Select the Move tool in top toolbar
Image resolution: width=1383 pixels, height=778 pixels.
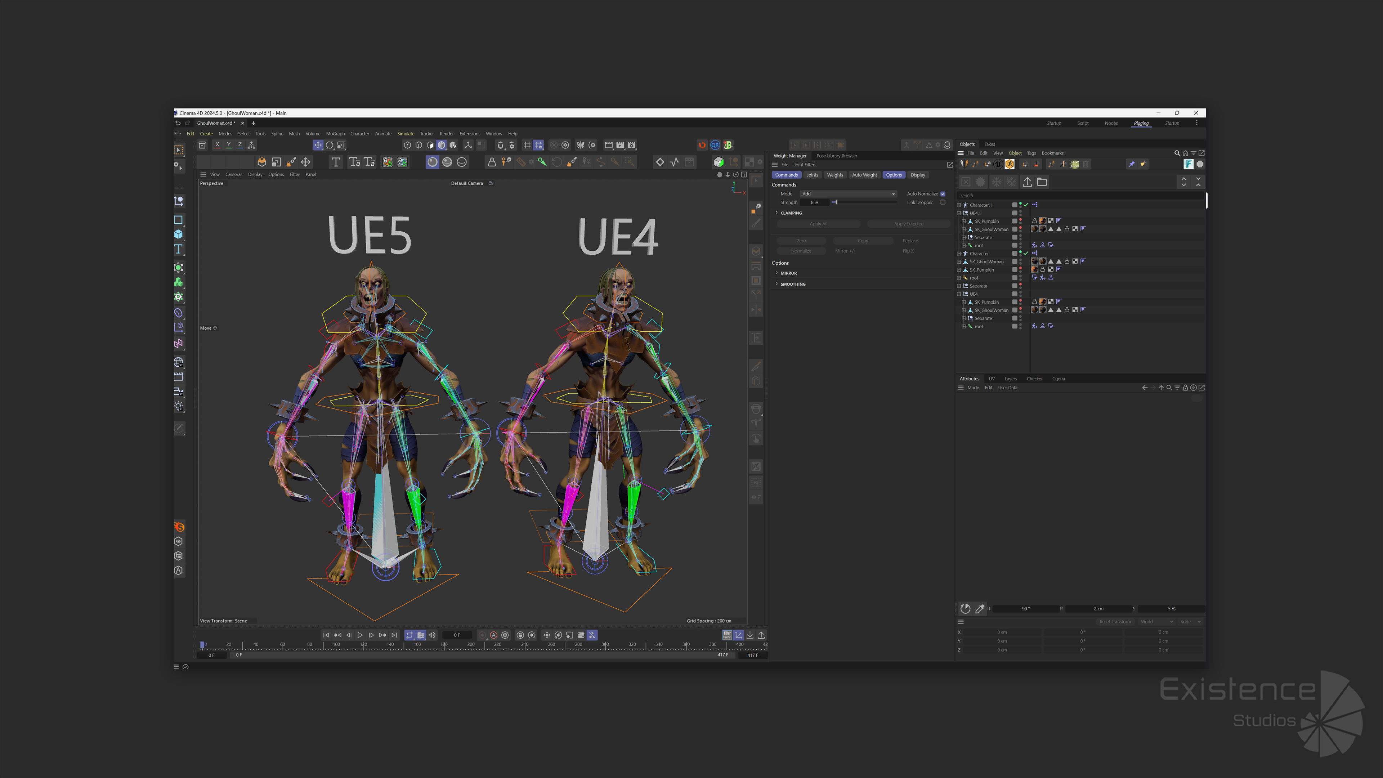click(318, 145)
